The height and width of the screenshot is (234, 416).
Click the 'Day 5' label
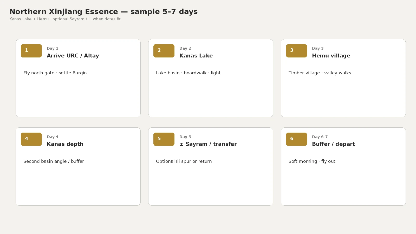[x=185, y=137]
